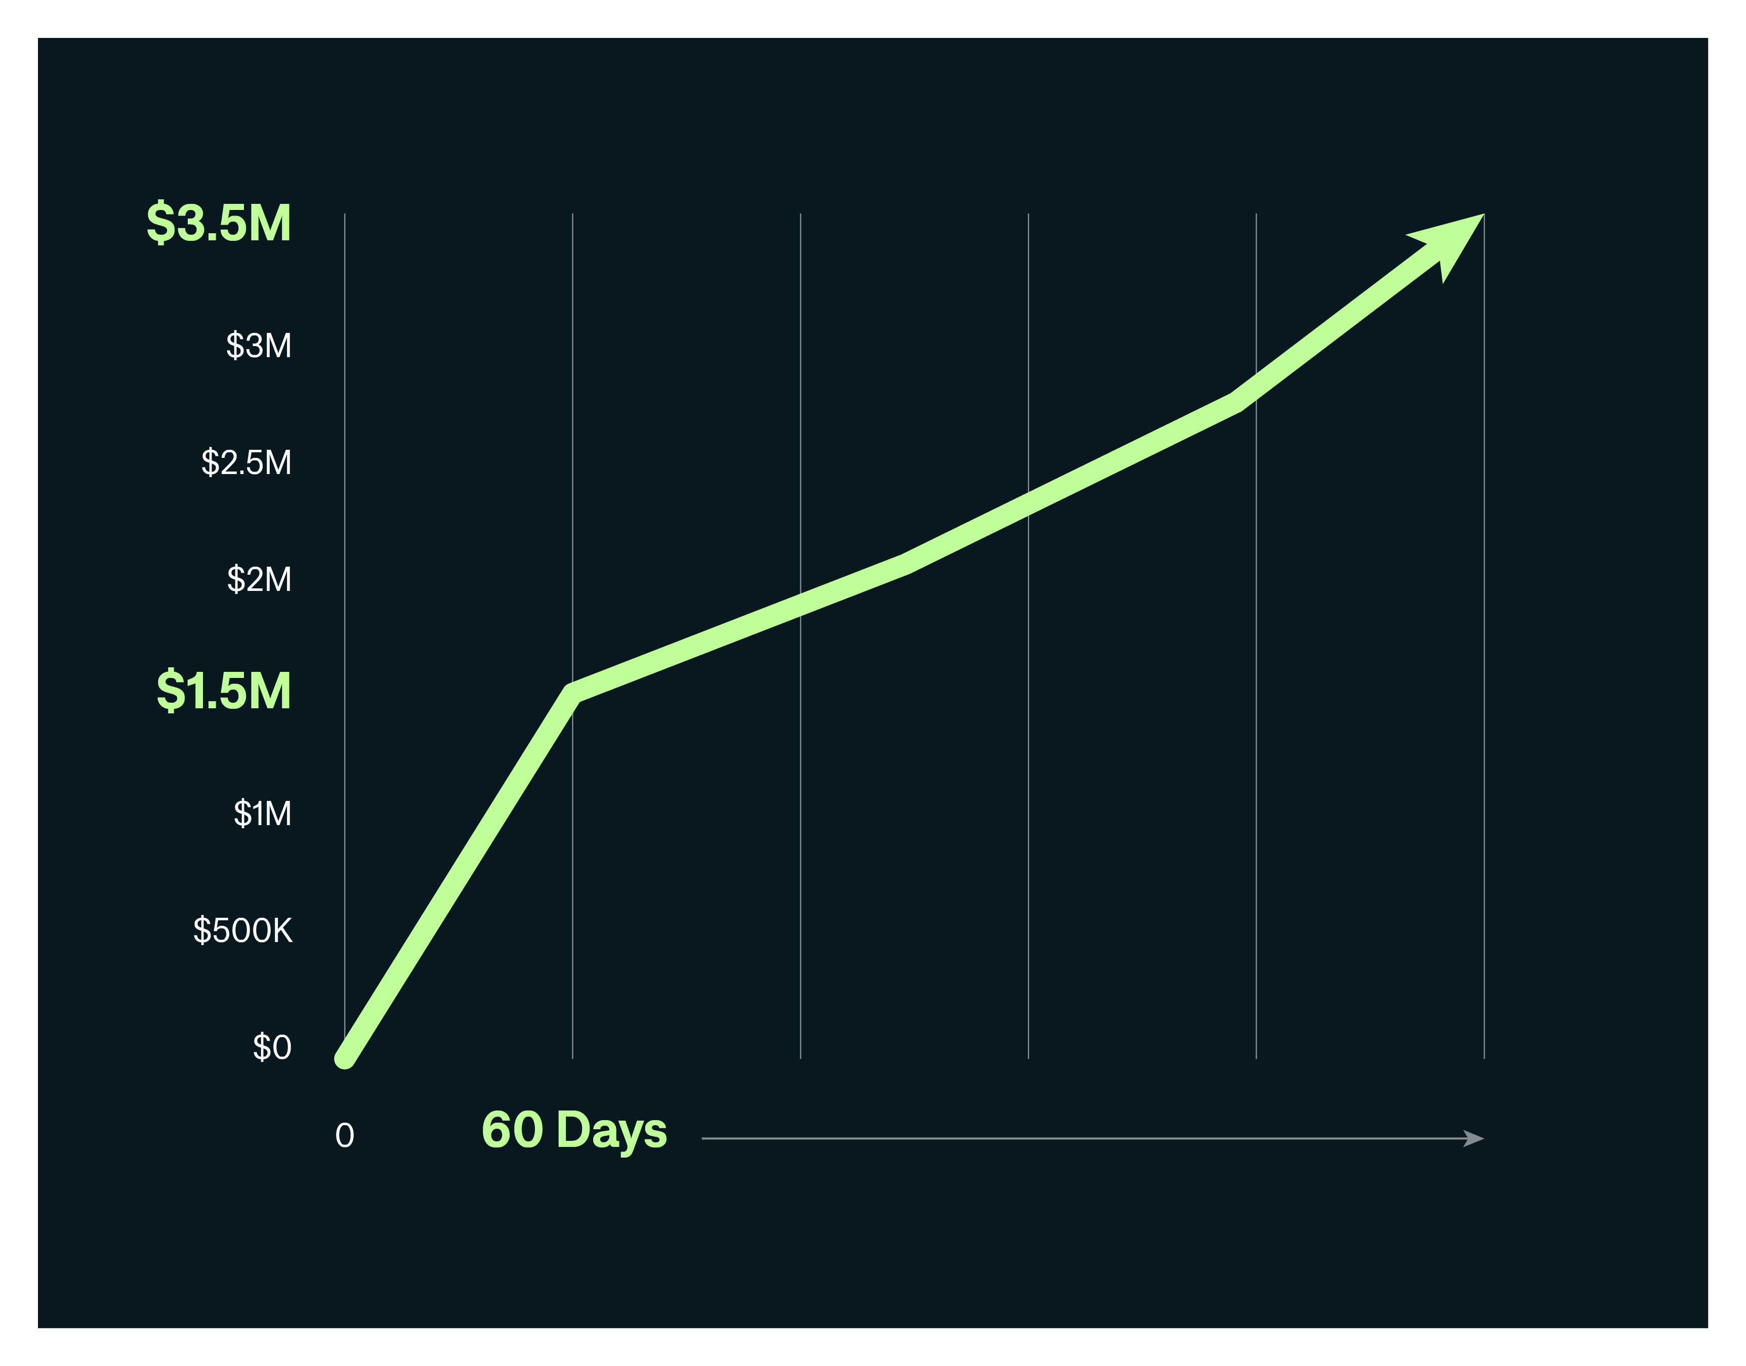Click the steep first segment of the green line
Screen dimensions: 1746x1366
pyautogui.click(x=459, y=876)
